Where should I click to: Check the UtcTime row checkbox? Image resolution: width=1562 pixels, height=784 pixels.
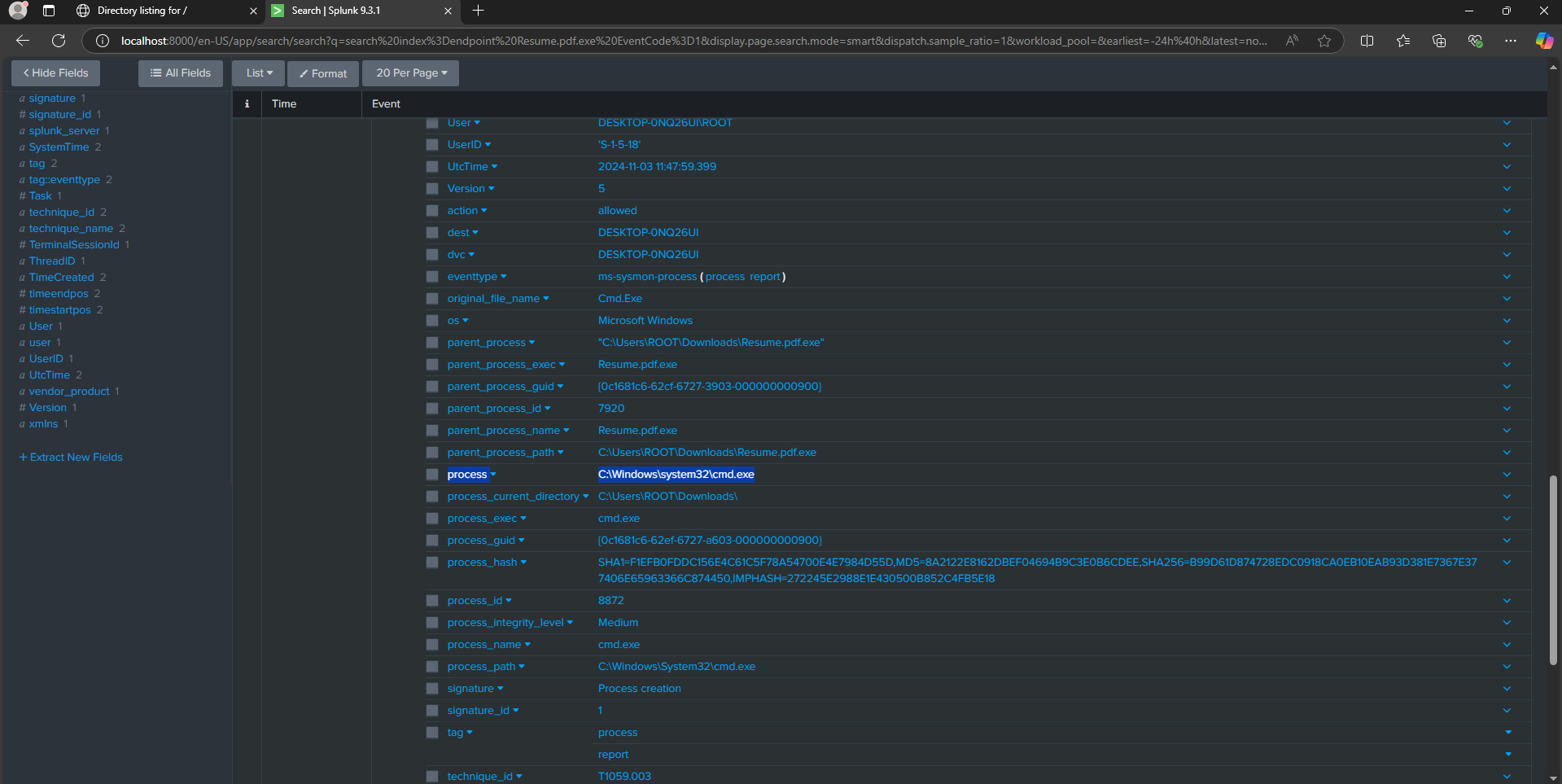[x=432, y=166]
